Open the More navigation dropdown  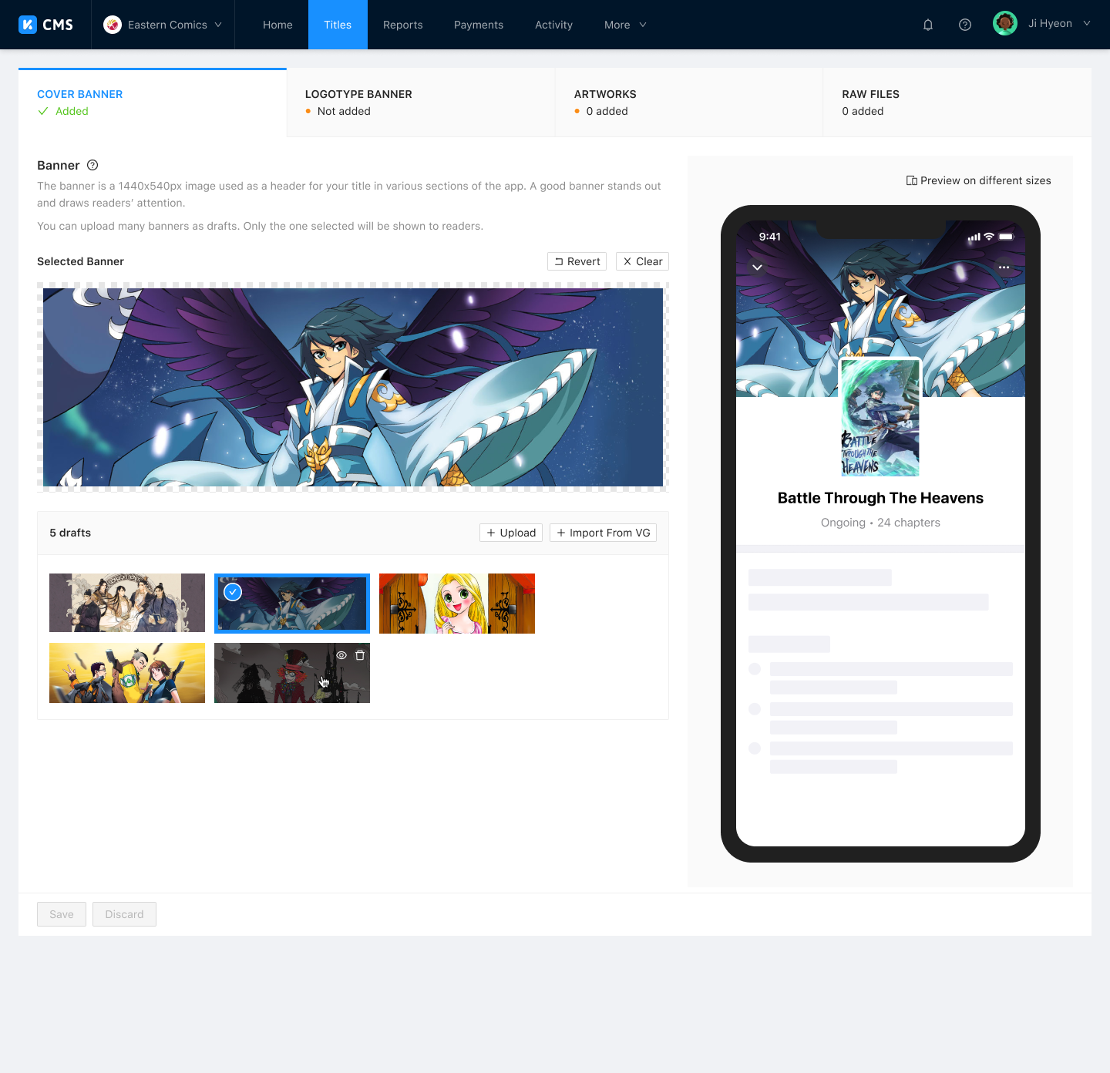[x=625, y=25]
